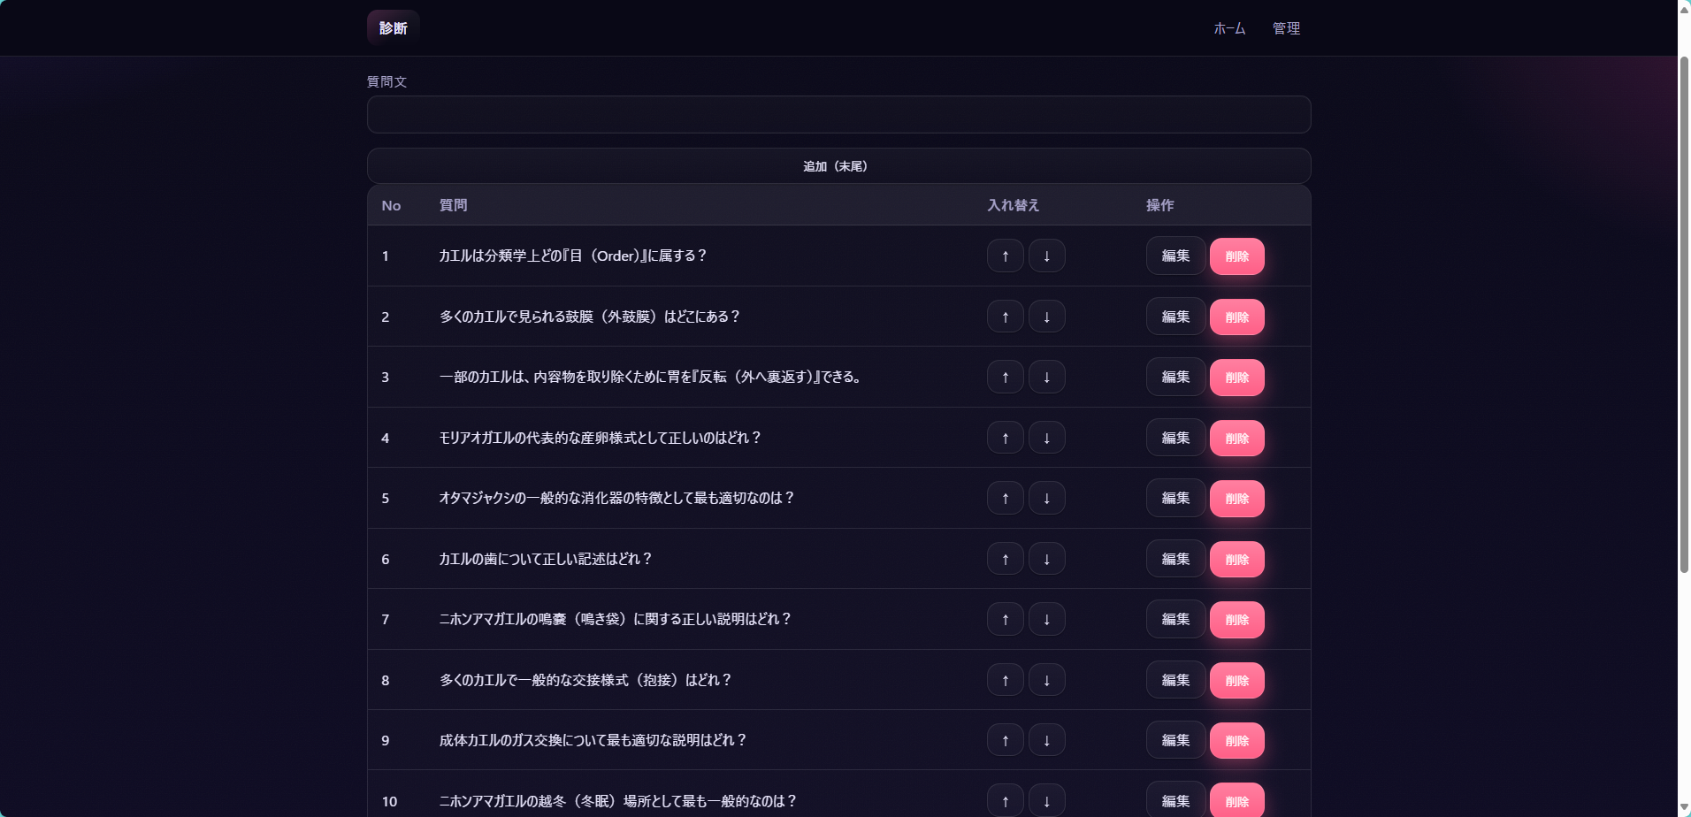Move question 1 down with arrow
The image size is (1691, 817).
1046,256
